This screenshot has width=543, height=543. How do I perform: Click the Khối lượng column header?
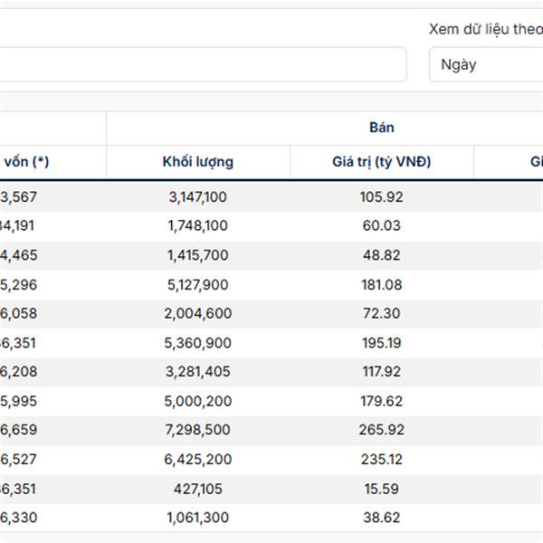(198, 162)
